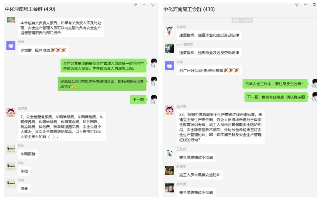
Task: Click the Maruko avatar beside question 23
Action: coord(169,110)
